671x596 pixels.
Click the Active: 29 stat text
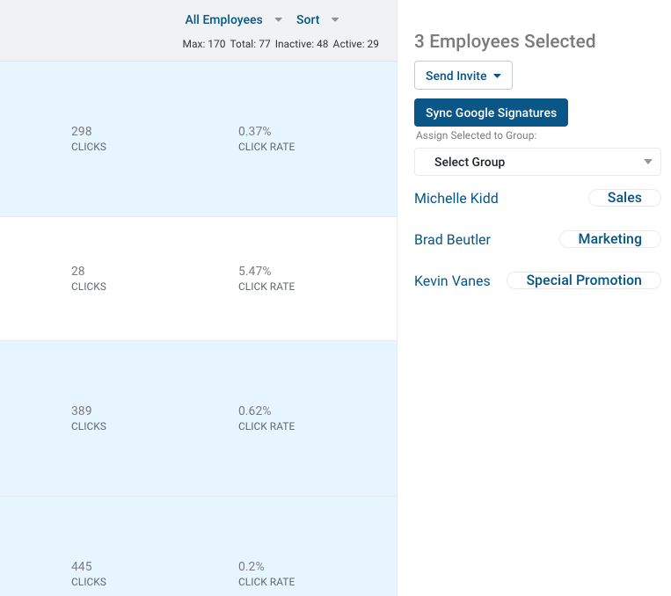[355, 44]
